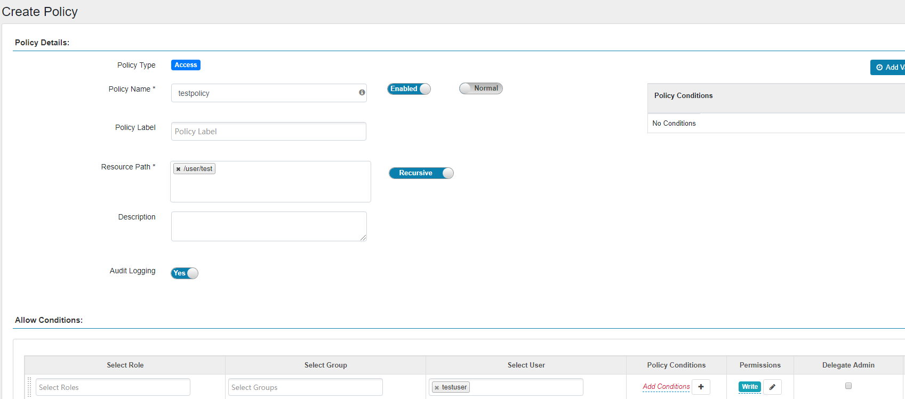This screenshot has height=399, width=905.
Task: Click the info icon in Policy Name field
Action: [x=362, y=93]
